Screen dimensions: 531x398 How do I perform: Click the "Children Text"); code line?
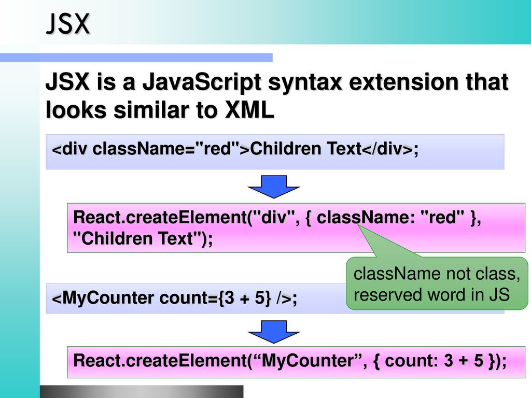point(143,238)
